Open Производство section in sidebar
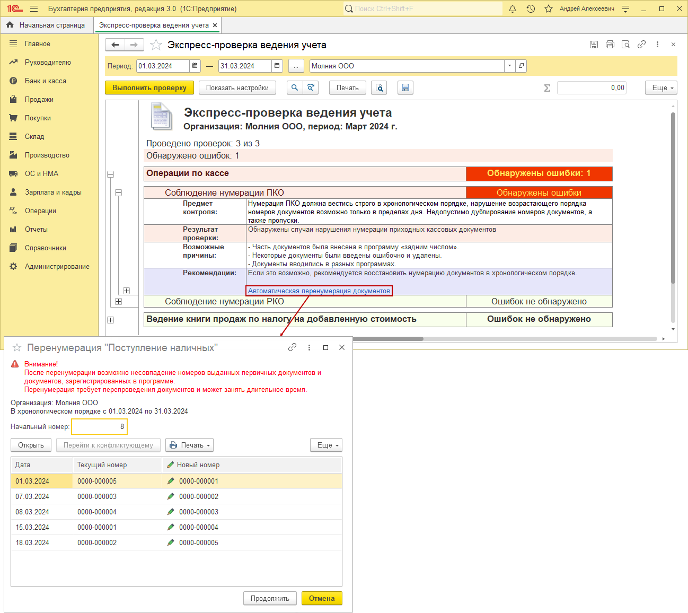Image resolution: width=688 pixels, height=613 pixels. coord(49,155)
